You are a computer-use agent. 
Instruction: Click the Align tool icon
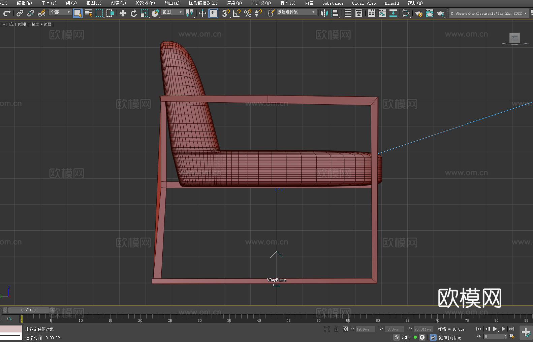[x=335, y=13]
